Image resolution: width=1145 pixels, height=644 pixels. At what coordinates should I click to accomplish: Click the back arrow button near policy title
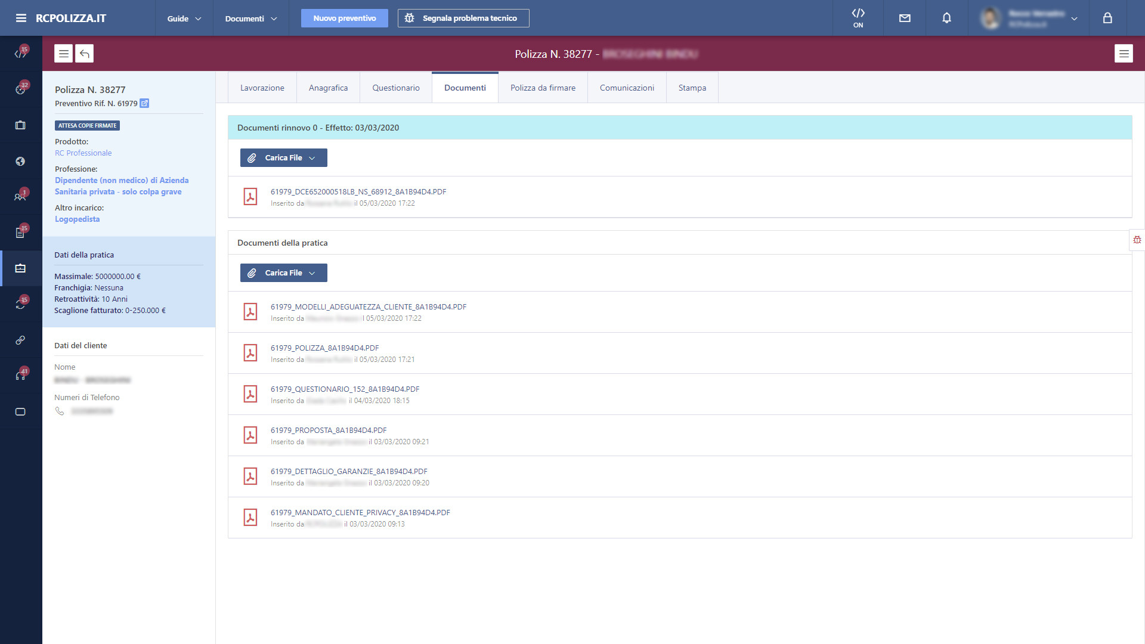coord(85,54)
